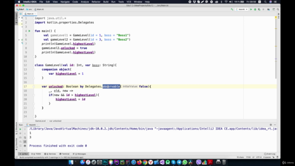Run with Coverage from the toolbar
Screen dimensions: 295x166
pos(259,9)
